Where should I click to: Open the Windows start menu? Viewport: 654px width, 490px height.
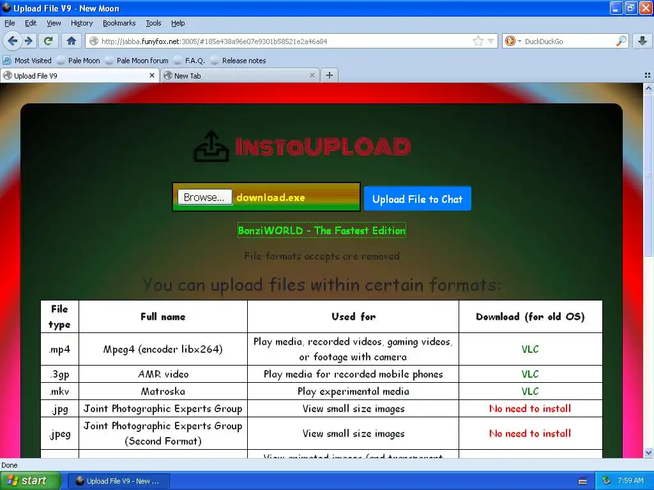coord(31,481)
